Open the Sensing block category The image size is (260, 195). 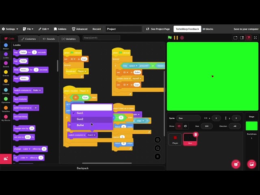(x=6, y=91)
